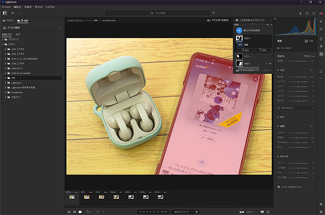
Task: Open the 編集(E) menu
Action: point(18,7)
